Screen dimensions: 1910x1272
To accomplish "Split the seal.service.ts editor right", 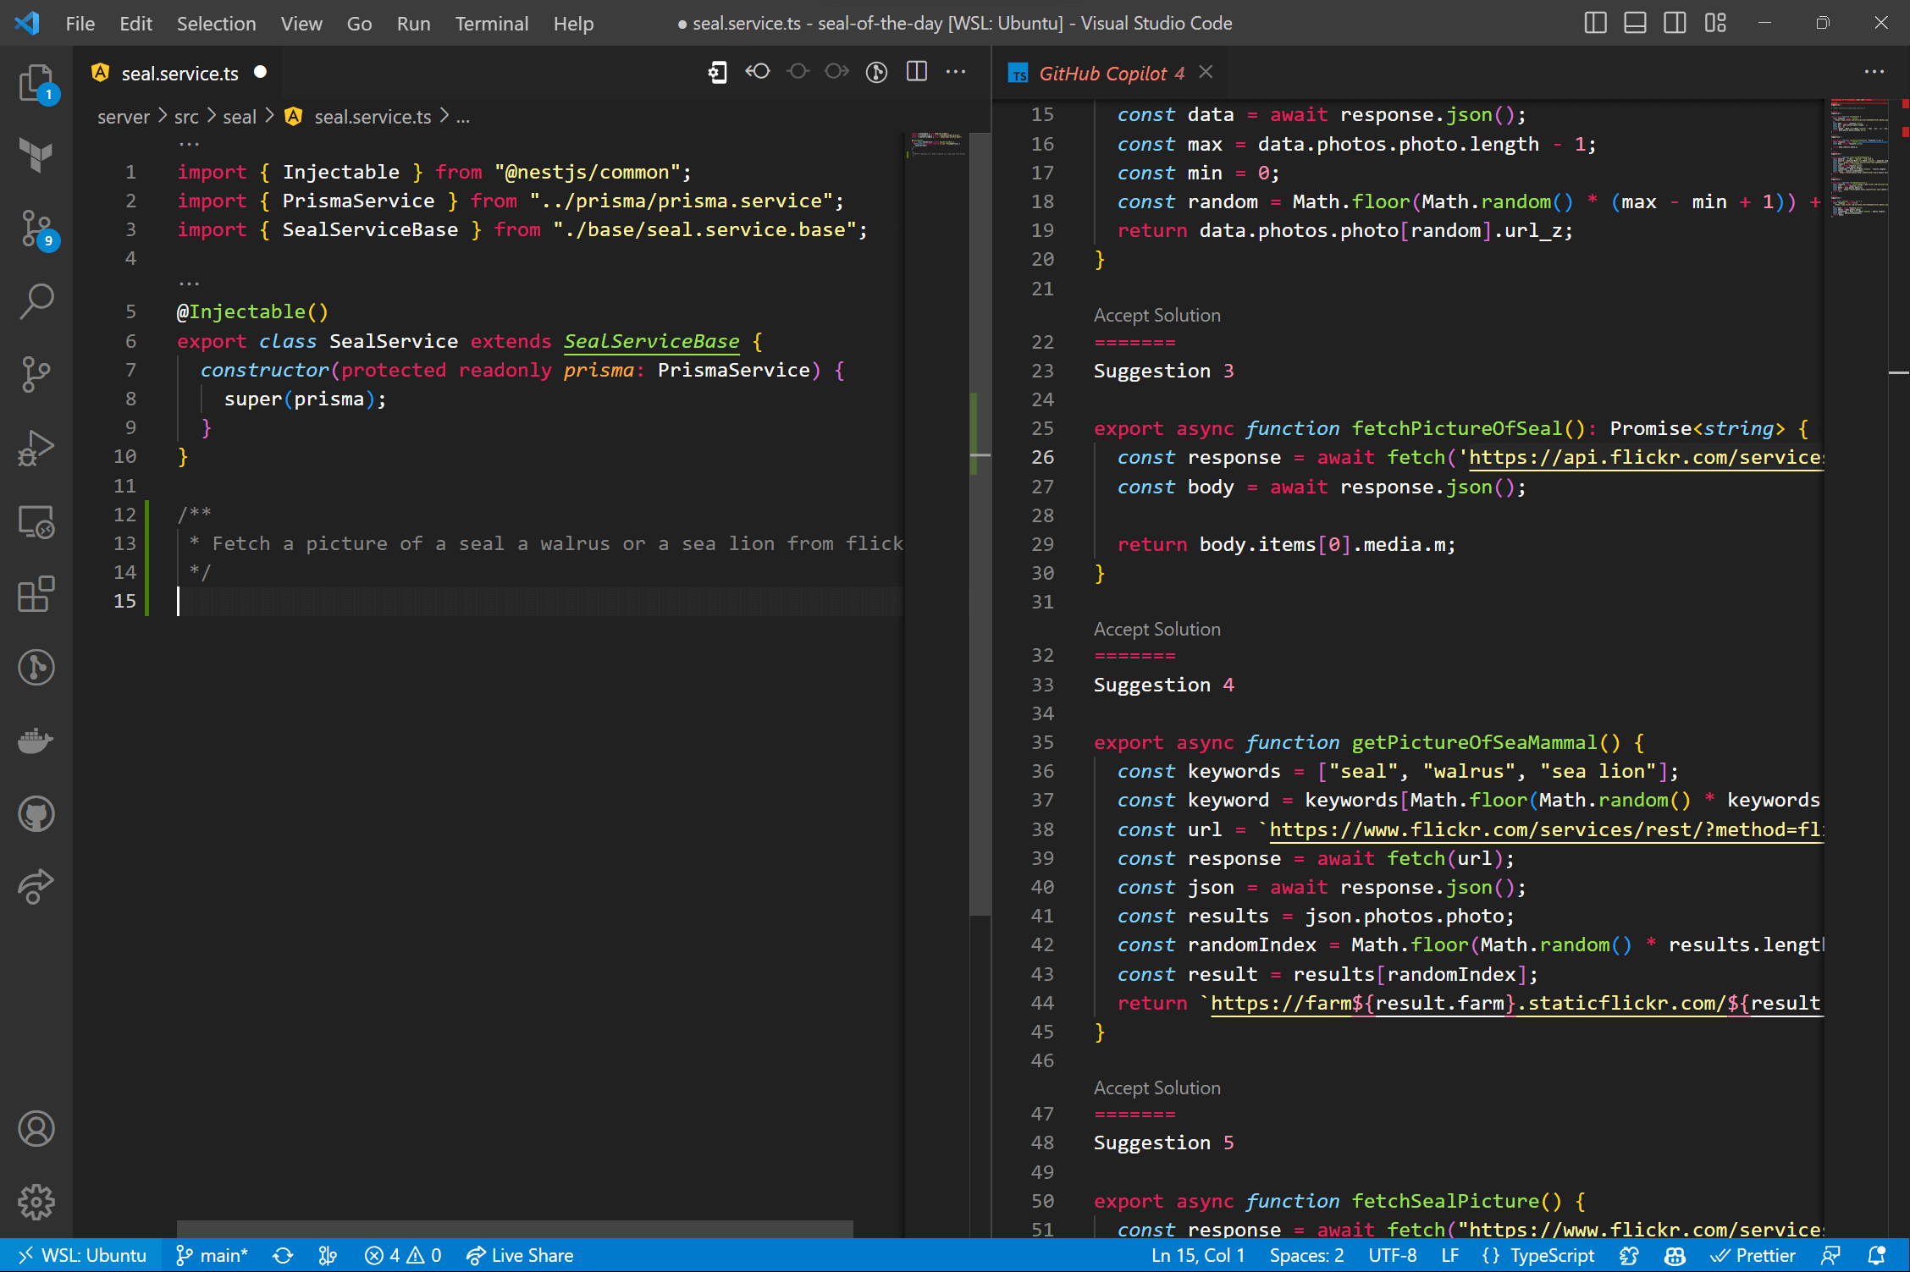I will (917, 73).
